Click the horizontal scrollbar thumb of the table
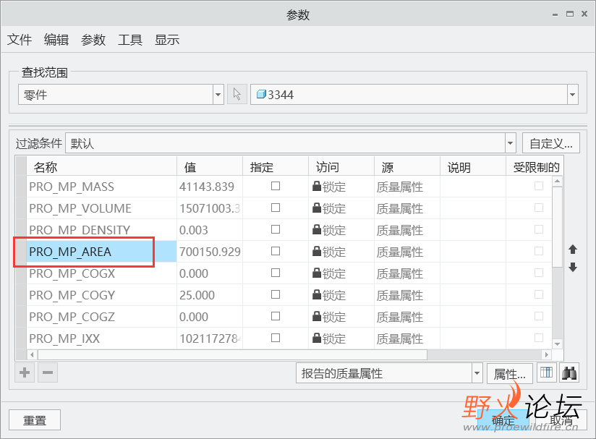Viewport: 596px width, 439px height. click(x=233, y=354)
